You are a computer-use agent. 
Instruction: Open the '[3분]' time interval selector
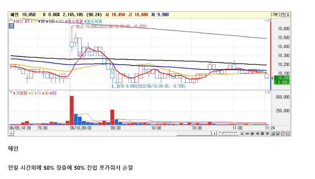coord(275,15)
